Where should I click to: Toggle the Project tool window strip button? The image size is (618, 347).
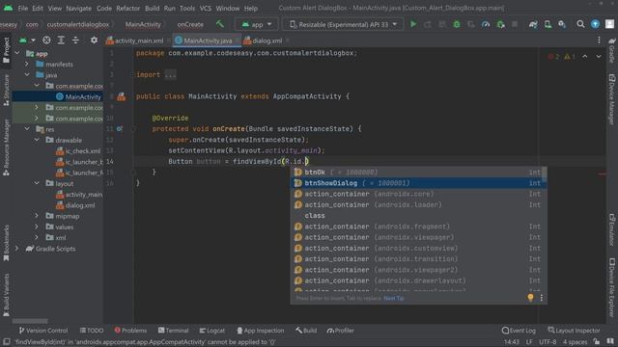[x=6, y=50]
